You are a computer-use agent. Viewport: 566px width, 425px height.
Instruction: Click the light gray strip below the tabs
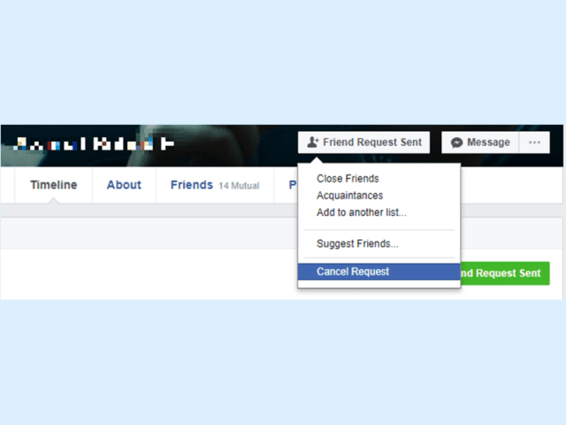[x=148, y=211]
